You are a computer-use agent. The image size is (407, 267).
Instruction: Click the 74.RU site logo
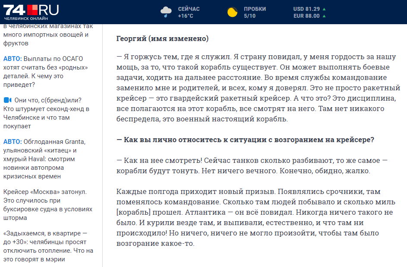coord(31,10)
